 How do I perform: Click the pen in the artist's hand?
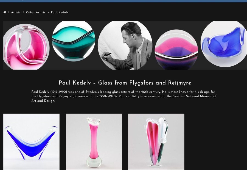(x=107, y=55)
